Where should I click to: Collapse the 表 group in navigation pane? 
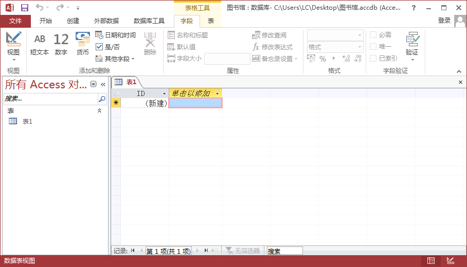[x=99, y=110]
